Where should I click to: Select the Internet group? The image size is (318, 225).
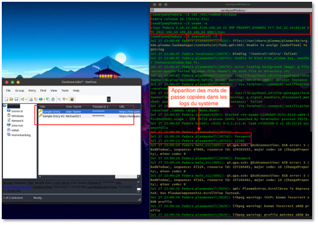click(x=17, y=125)
